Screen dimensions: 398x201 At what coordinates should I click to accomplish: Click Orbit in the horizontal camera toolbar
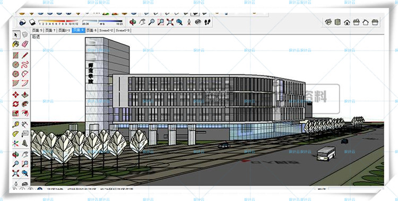coord(133,22)
